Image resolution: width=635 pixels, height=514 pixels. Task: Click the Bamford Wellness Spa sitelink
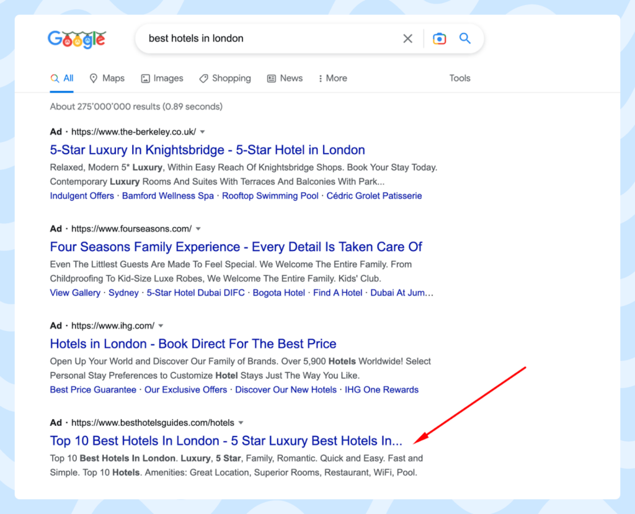(x=167, y=195)
